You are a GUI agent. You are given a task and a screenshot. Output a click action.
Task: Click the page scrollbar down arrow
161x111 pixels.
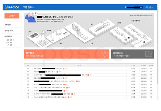click(x=157, y=98)
